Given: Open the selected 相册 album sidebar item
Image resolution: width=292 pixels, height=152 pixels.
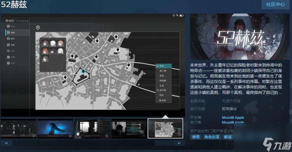Looking at the screenshot, I should click(x=17, y=33).
